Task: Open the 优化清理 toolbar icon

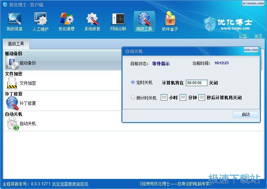Action: pos(66,21)
